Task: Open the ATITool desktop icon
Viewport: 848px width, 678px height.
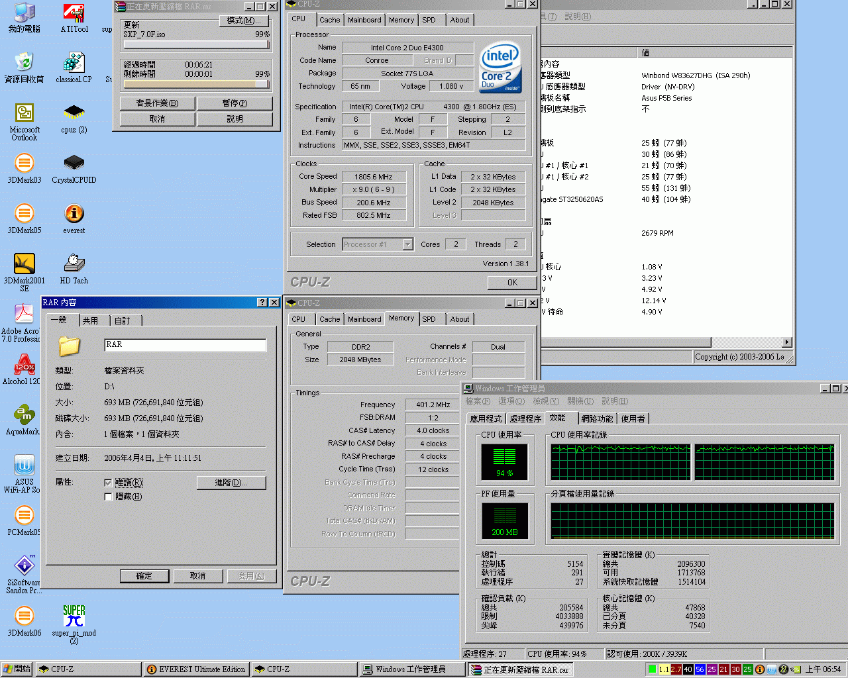Action: [74, 17]
